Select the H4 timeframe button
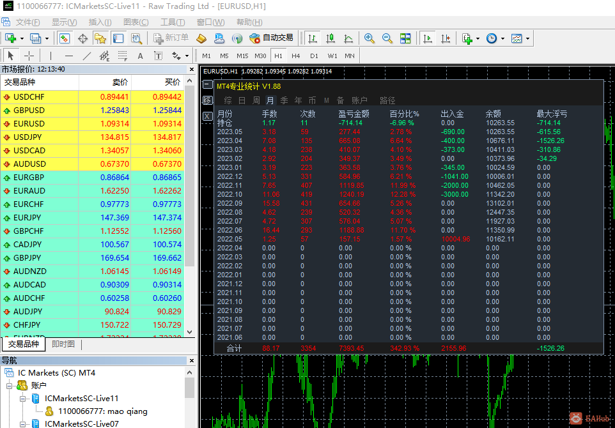 tap(296, 56)
